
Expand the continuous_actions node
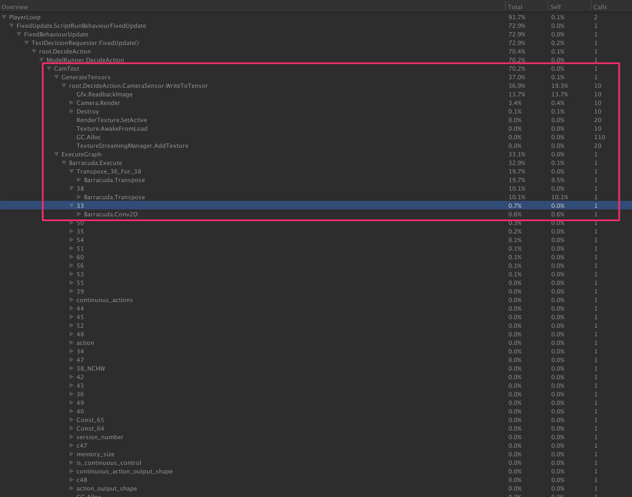tap(72, 300)
